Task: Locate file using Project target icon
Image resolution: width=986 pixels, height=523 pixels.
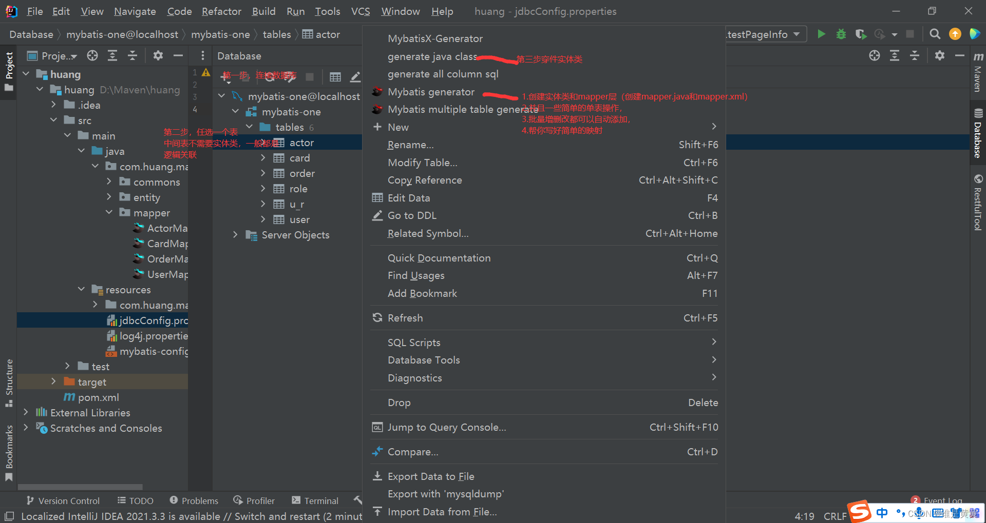Action: pyautogui.click(x=92, y=56)
